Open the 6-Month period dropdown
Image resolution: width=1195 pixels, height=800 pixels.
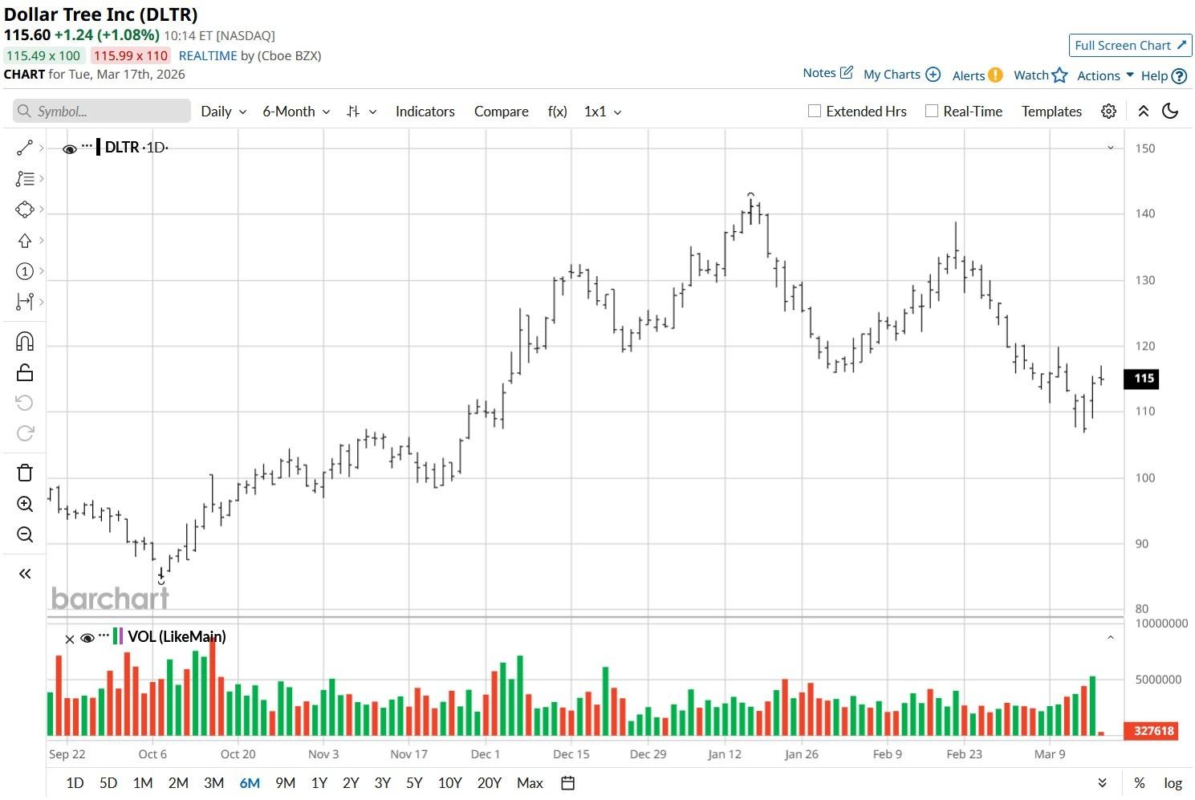click(x=296, y=112)
